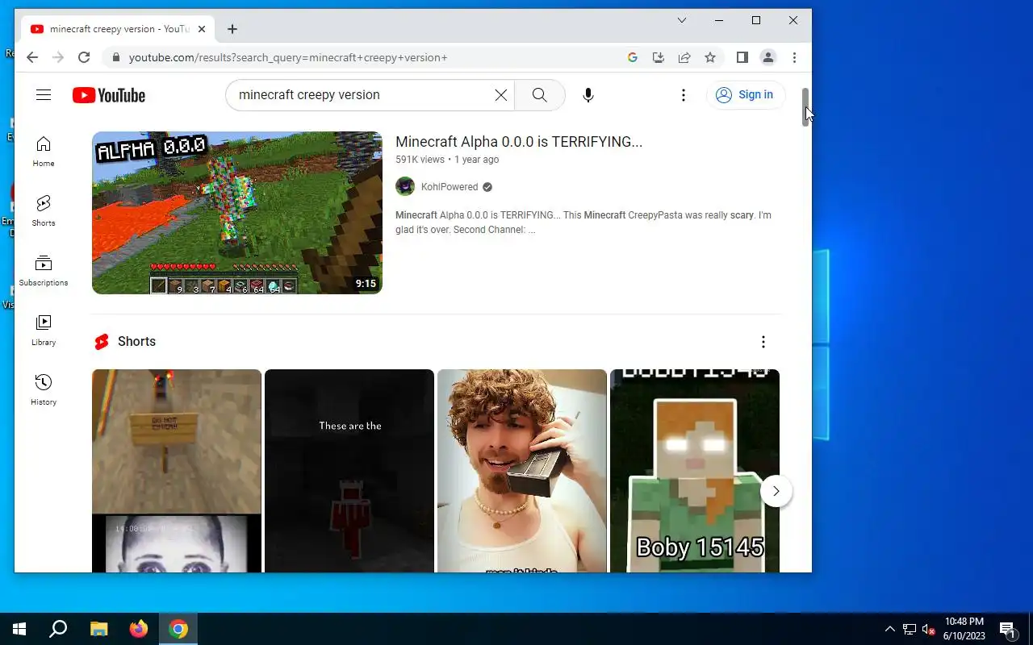Viewport: 1033px width, 645px height.
Task: Open the 'These are the' short
Action: (x=349, y=471)
